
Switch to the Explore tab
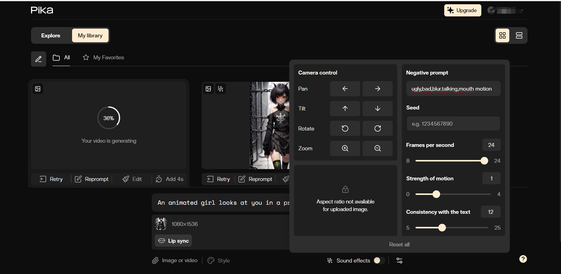pyautogui.click(x=51, y=36)
